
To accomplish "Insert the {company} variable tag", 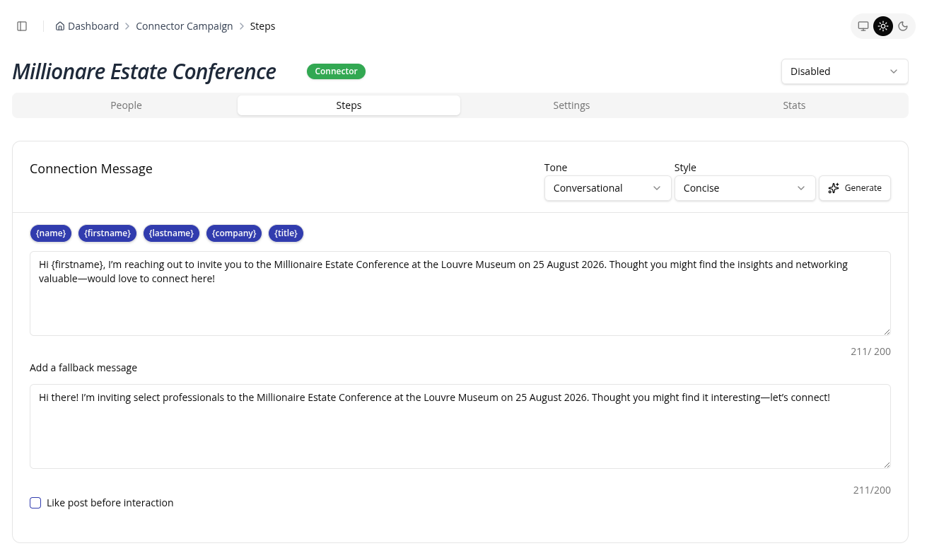I will point(234,233).
